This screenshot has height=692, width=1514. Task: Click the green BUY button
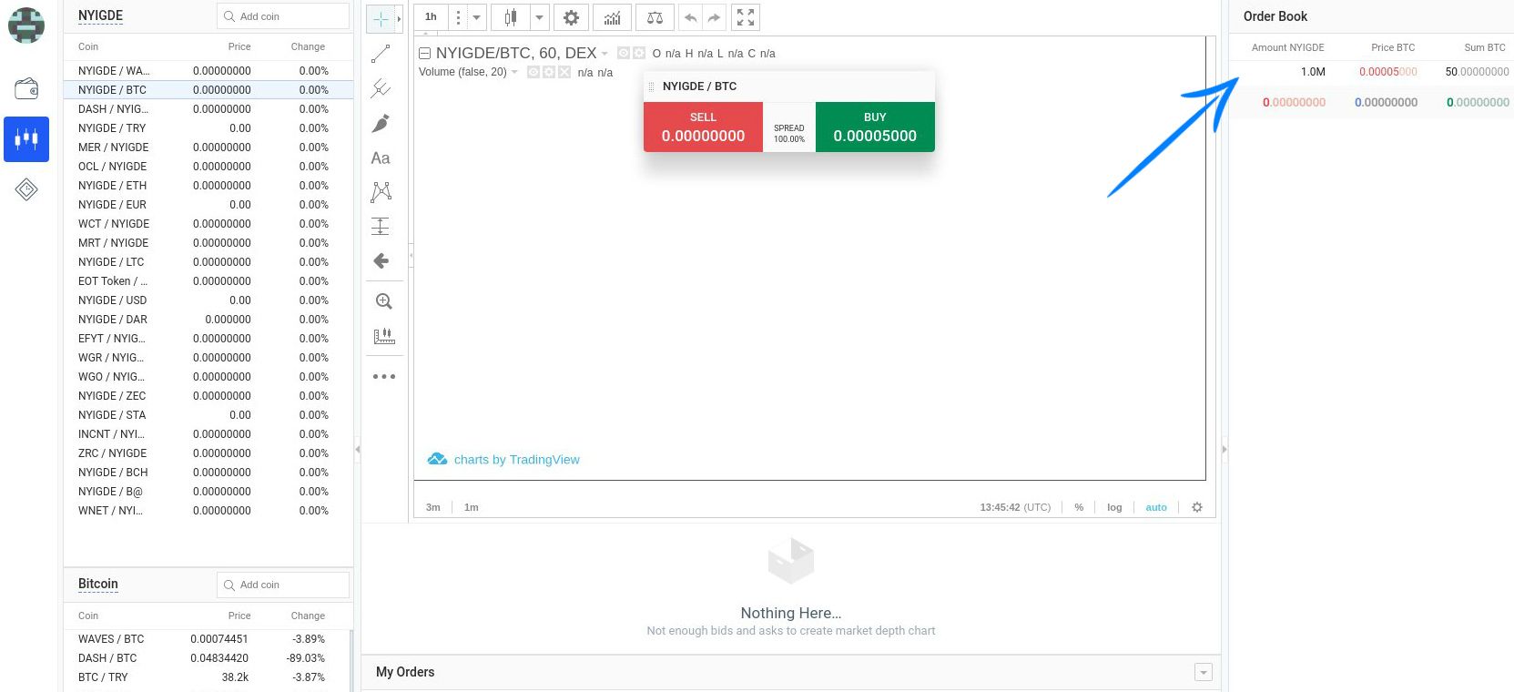point(875,127)
